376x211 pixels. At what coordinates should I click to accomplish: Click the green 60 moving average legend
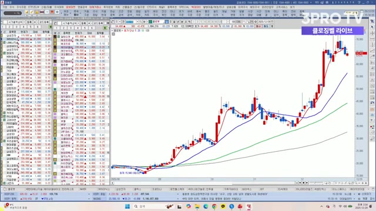click(143, 30)
